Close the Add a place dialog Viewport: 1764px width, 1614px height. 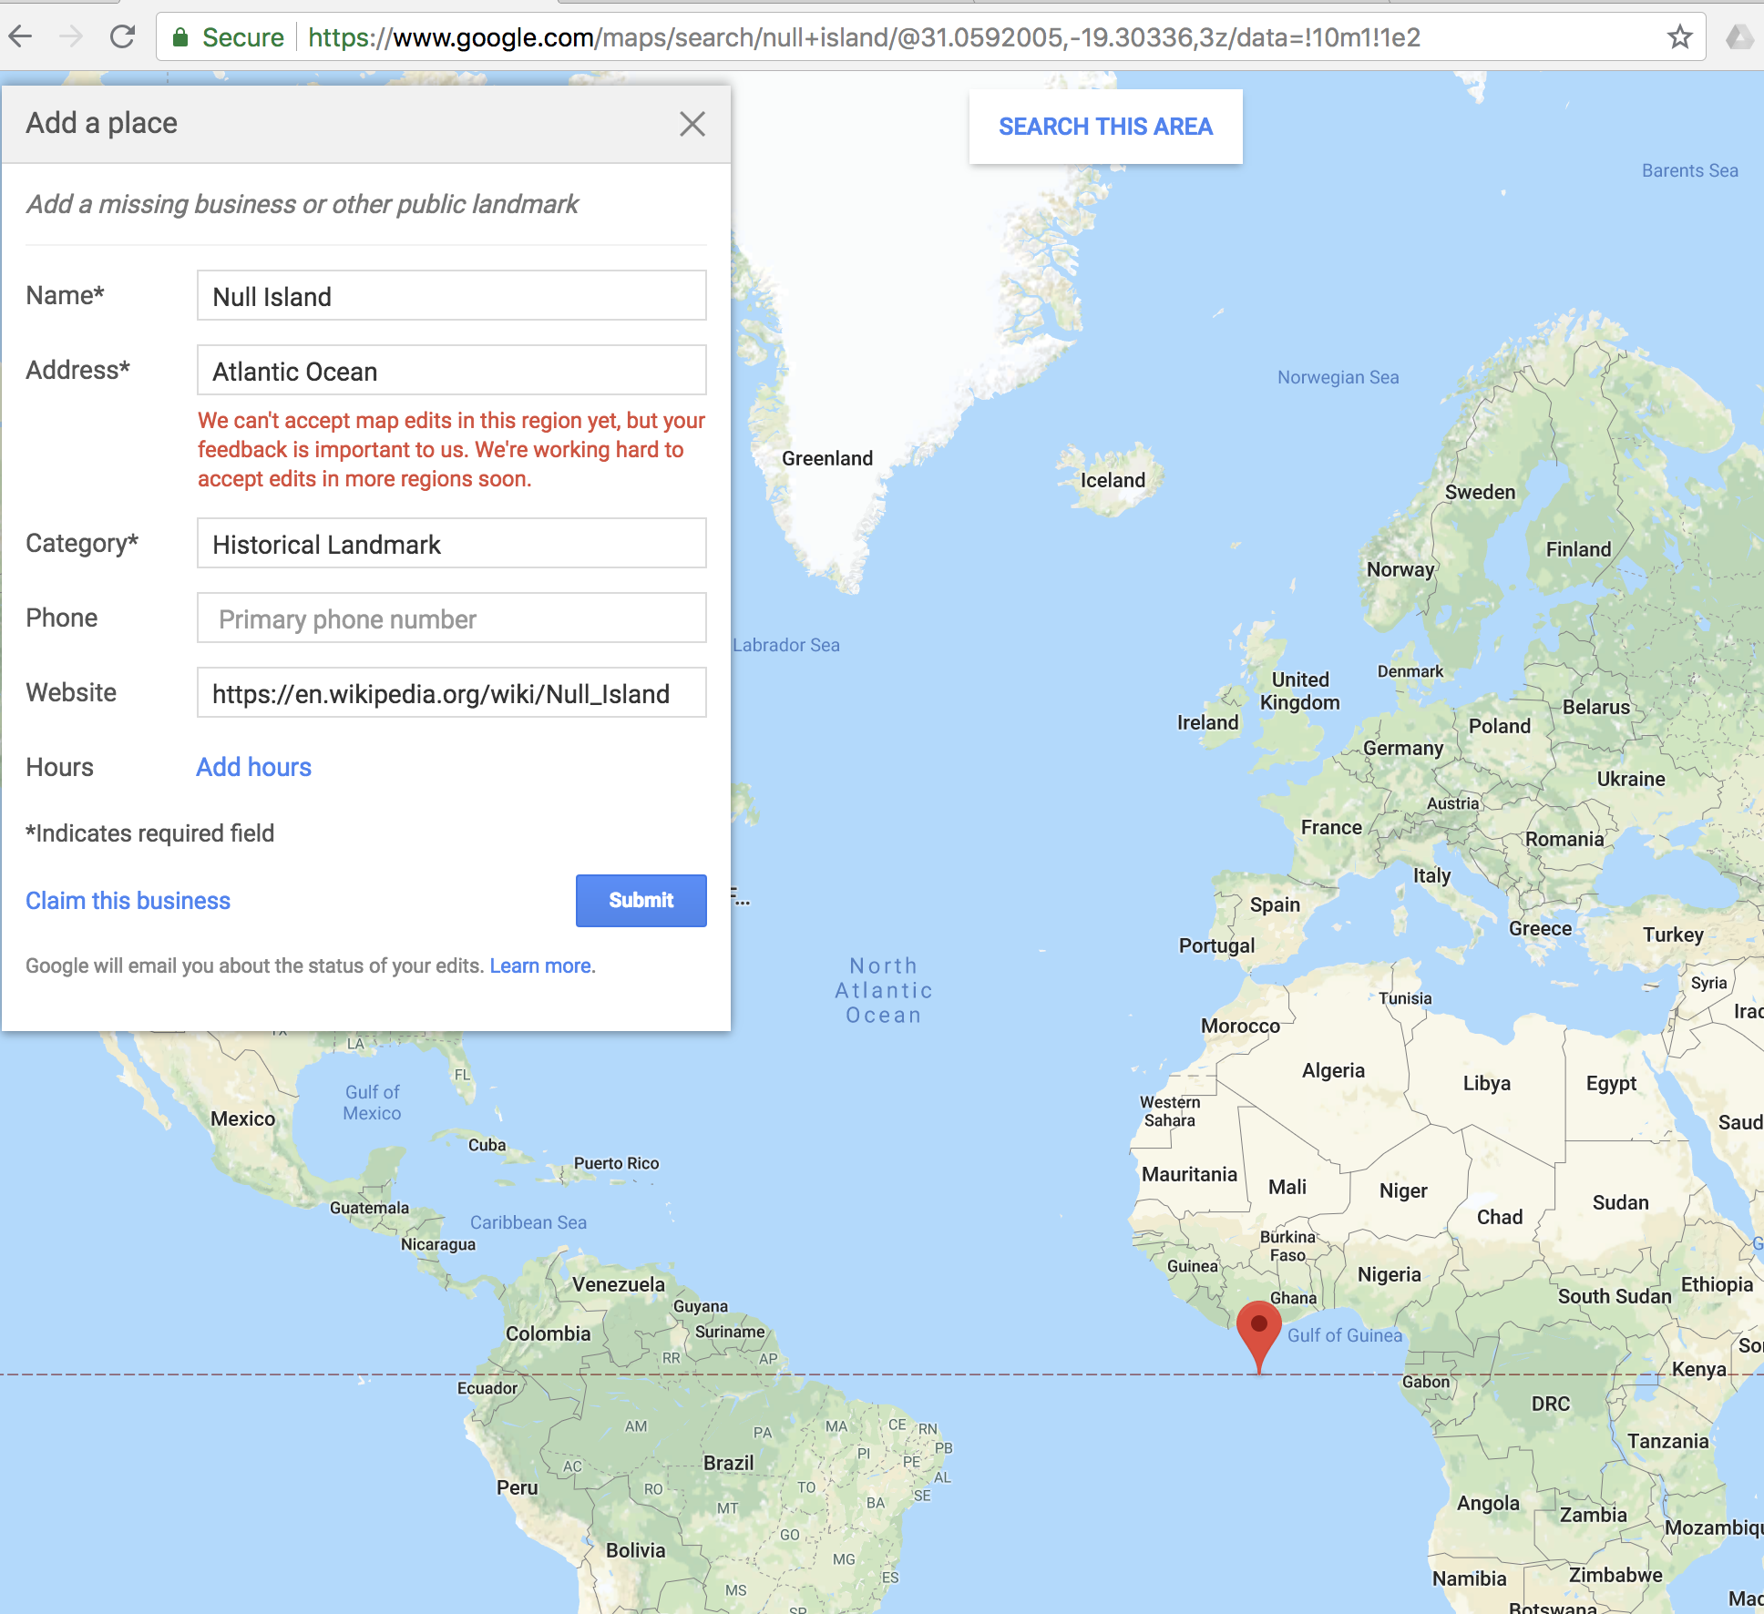pyautogui.click(x=692, y=124)
